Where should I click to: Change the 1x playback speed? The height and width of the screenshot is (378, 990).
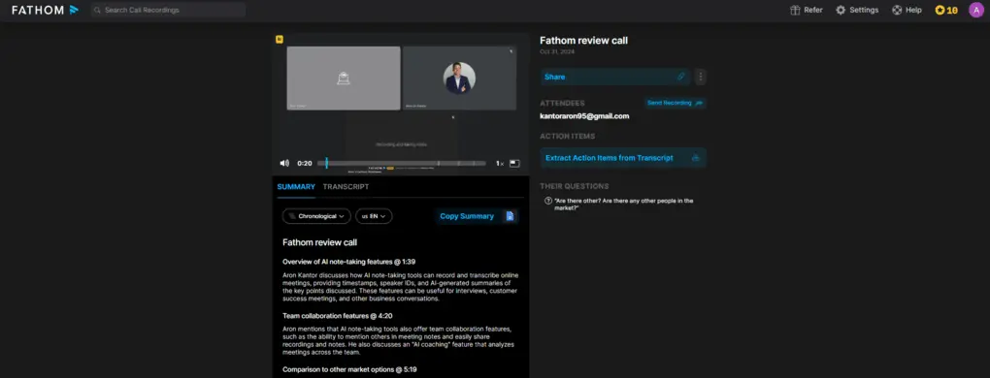[500, 163]
